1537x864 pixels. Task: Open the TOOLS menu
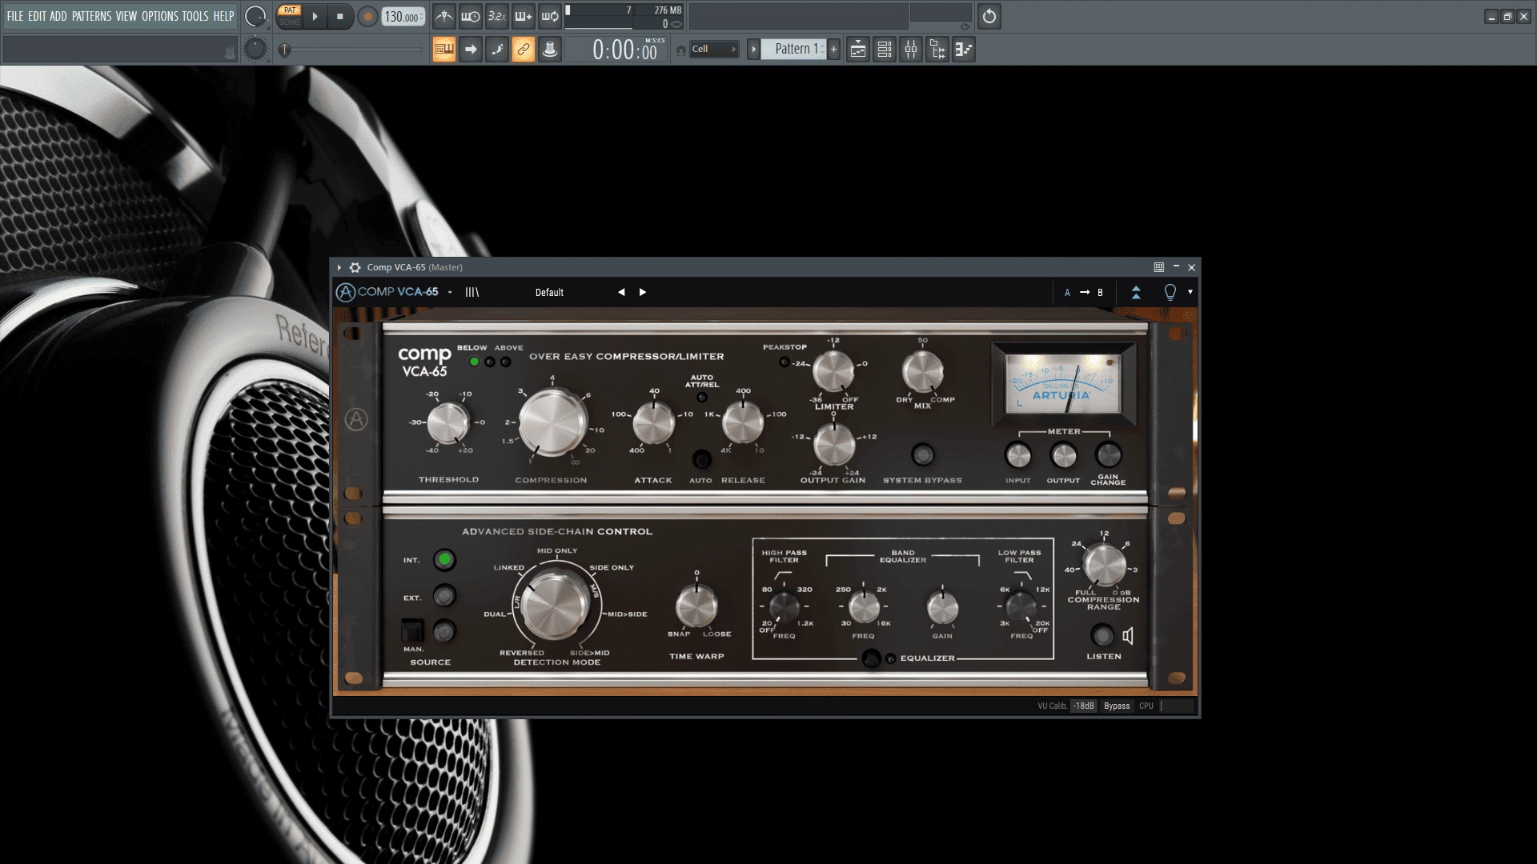pos(195,16)
